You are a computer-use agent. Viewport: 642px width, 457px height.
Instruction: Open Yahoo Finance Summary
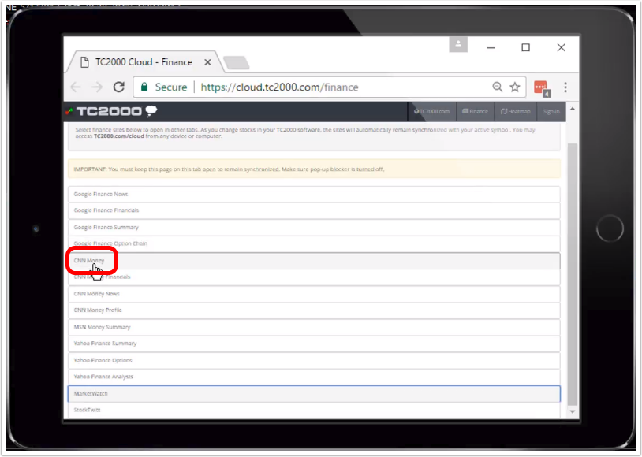pos(314,344)
